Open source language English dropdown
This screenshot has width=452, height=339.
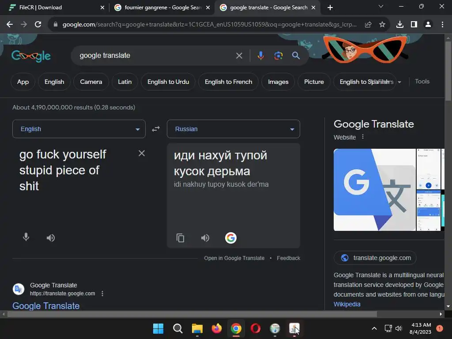(79, 129)
